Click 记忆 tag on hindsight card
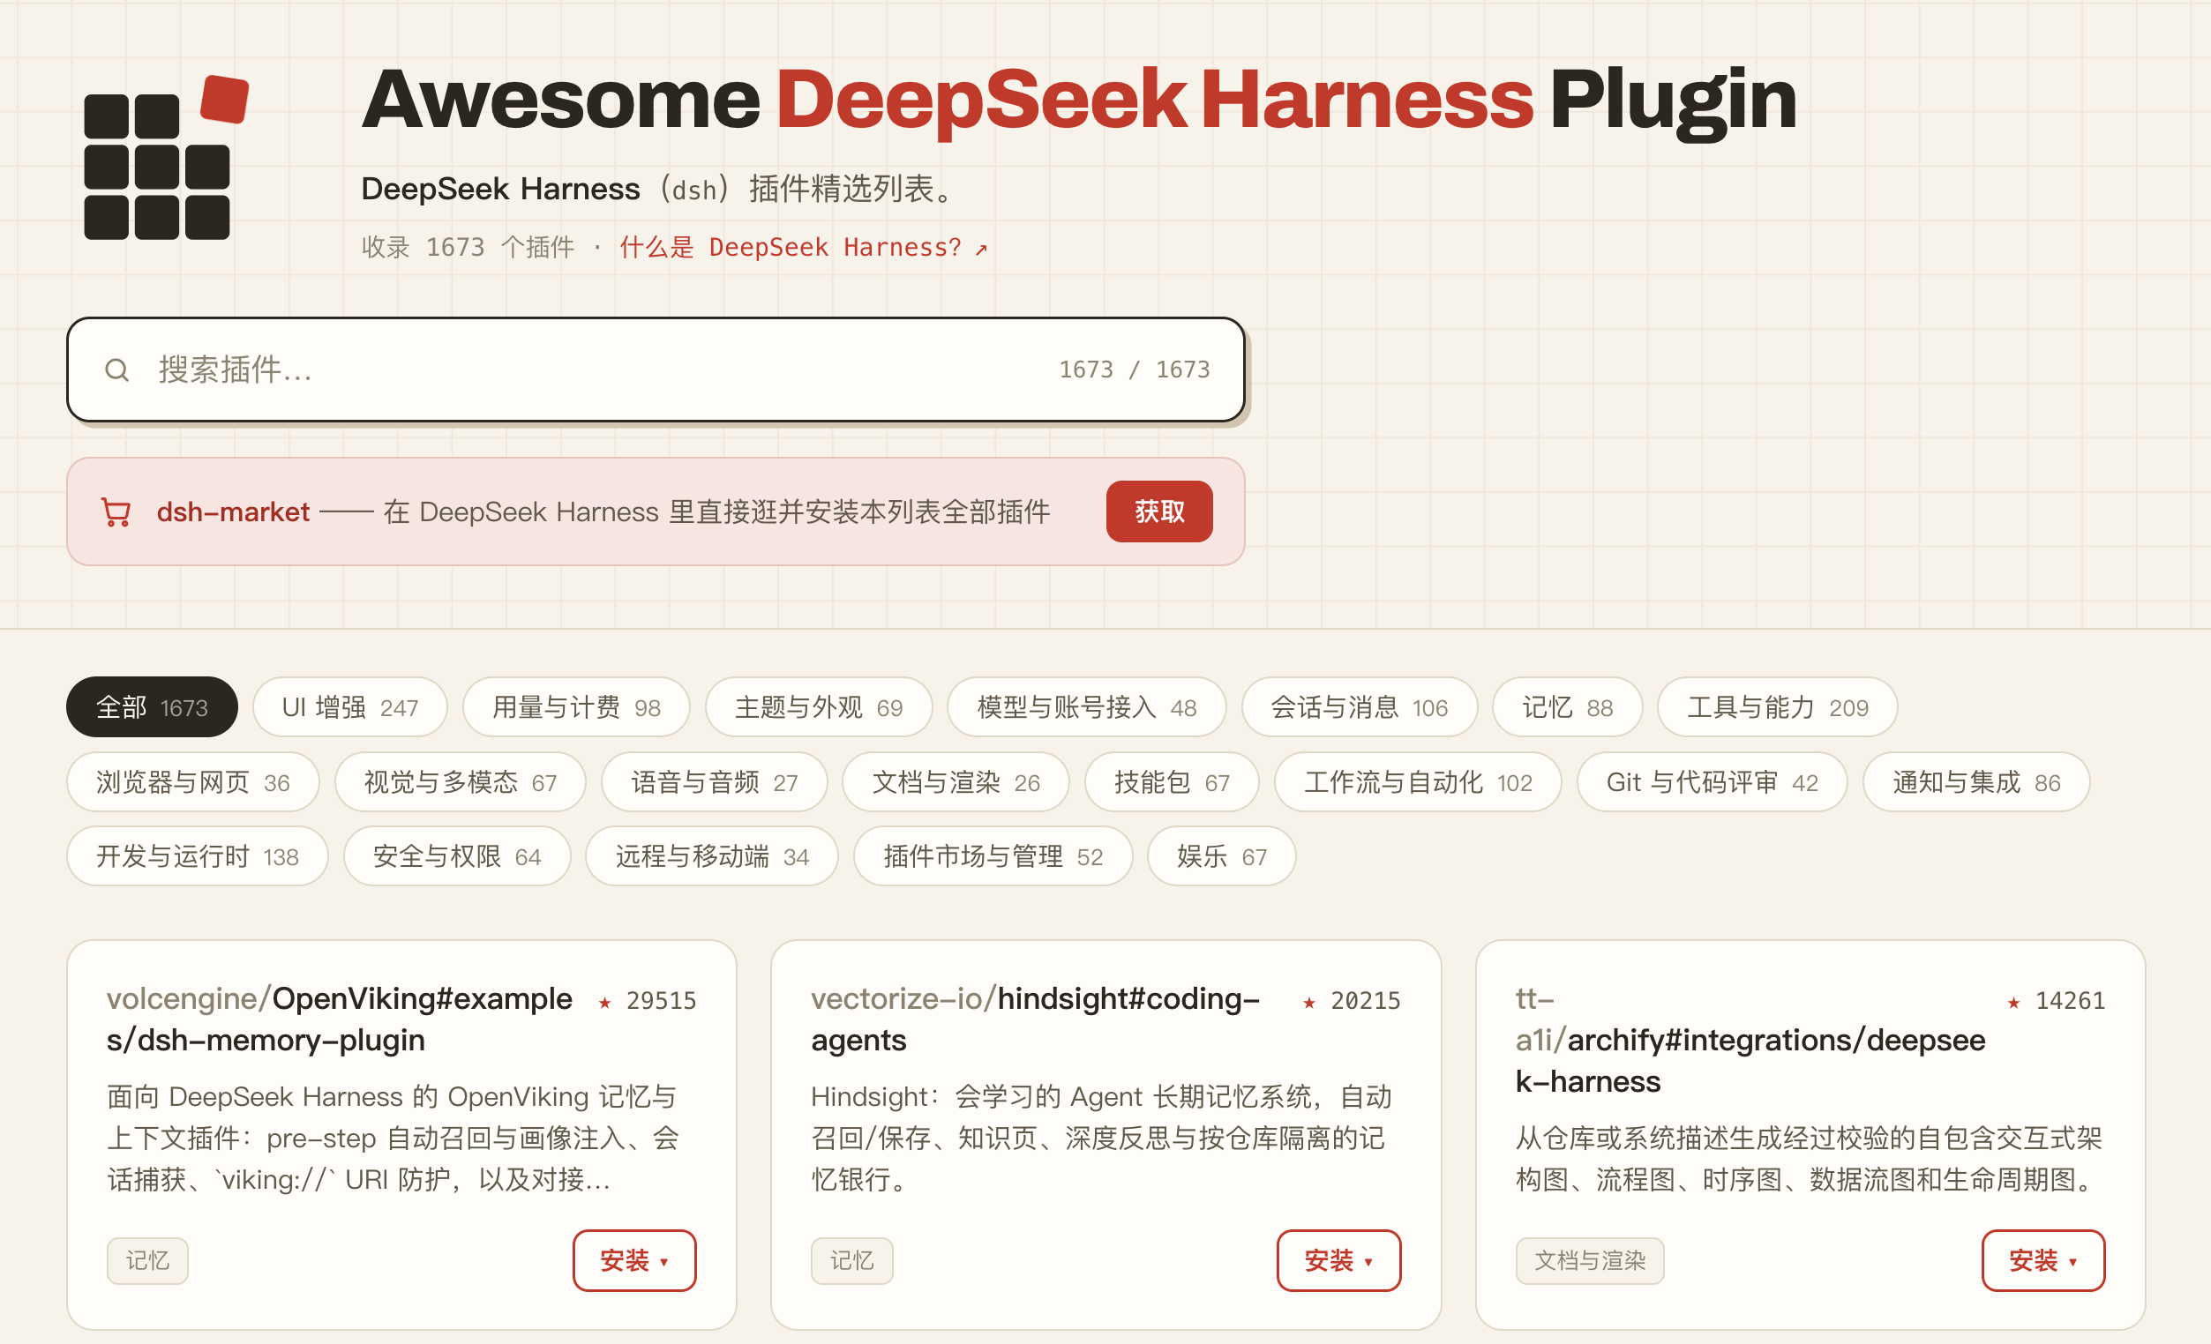The width and height of the screenshot is (2211, 1344). [851, 1260]
